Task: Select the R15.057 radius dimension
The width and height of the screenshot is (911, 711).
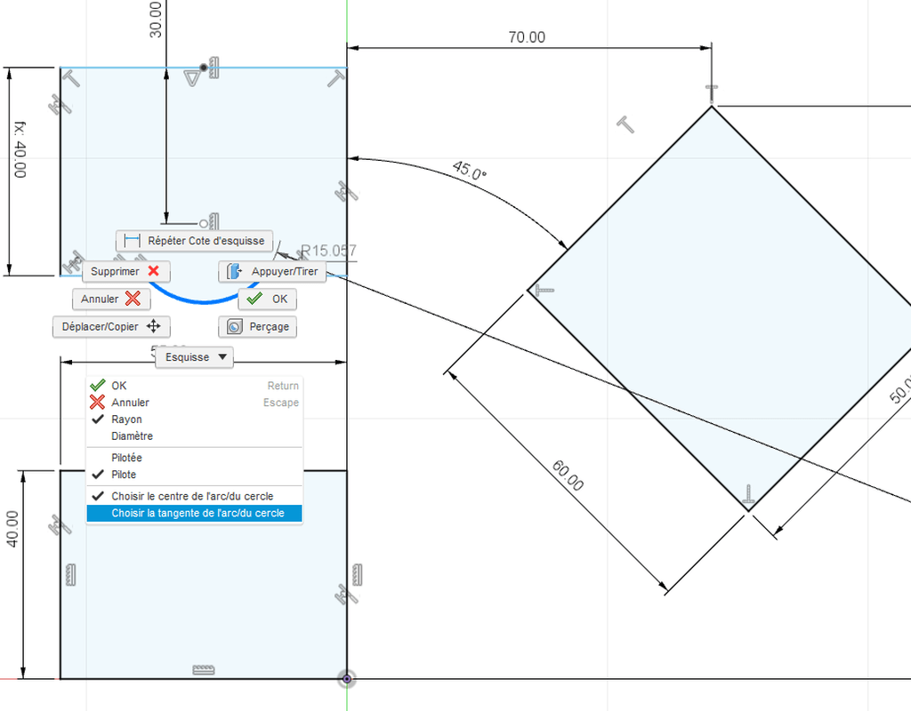Action: pyautogui.click(x=328, y=251)
